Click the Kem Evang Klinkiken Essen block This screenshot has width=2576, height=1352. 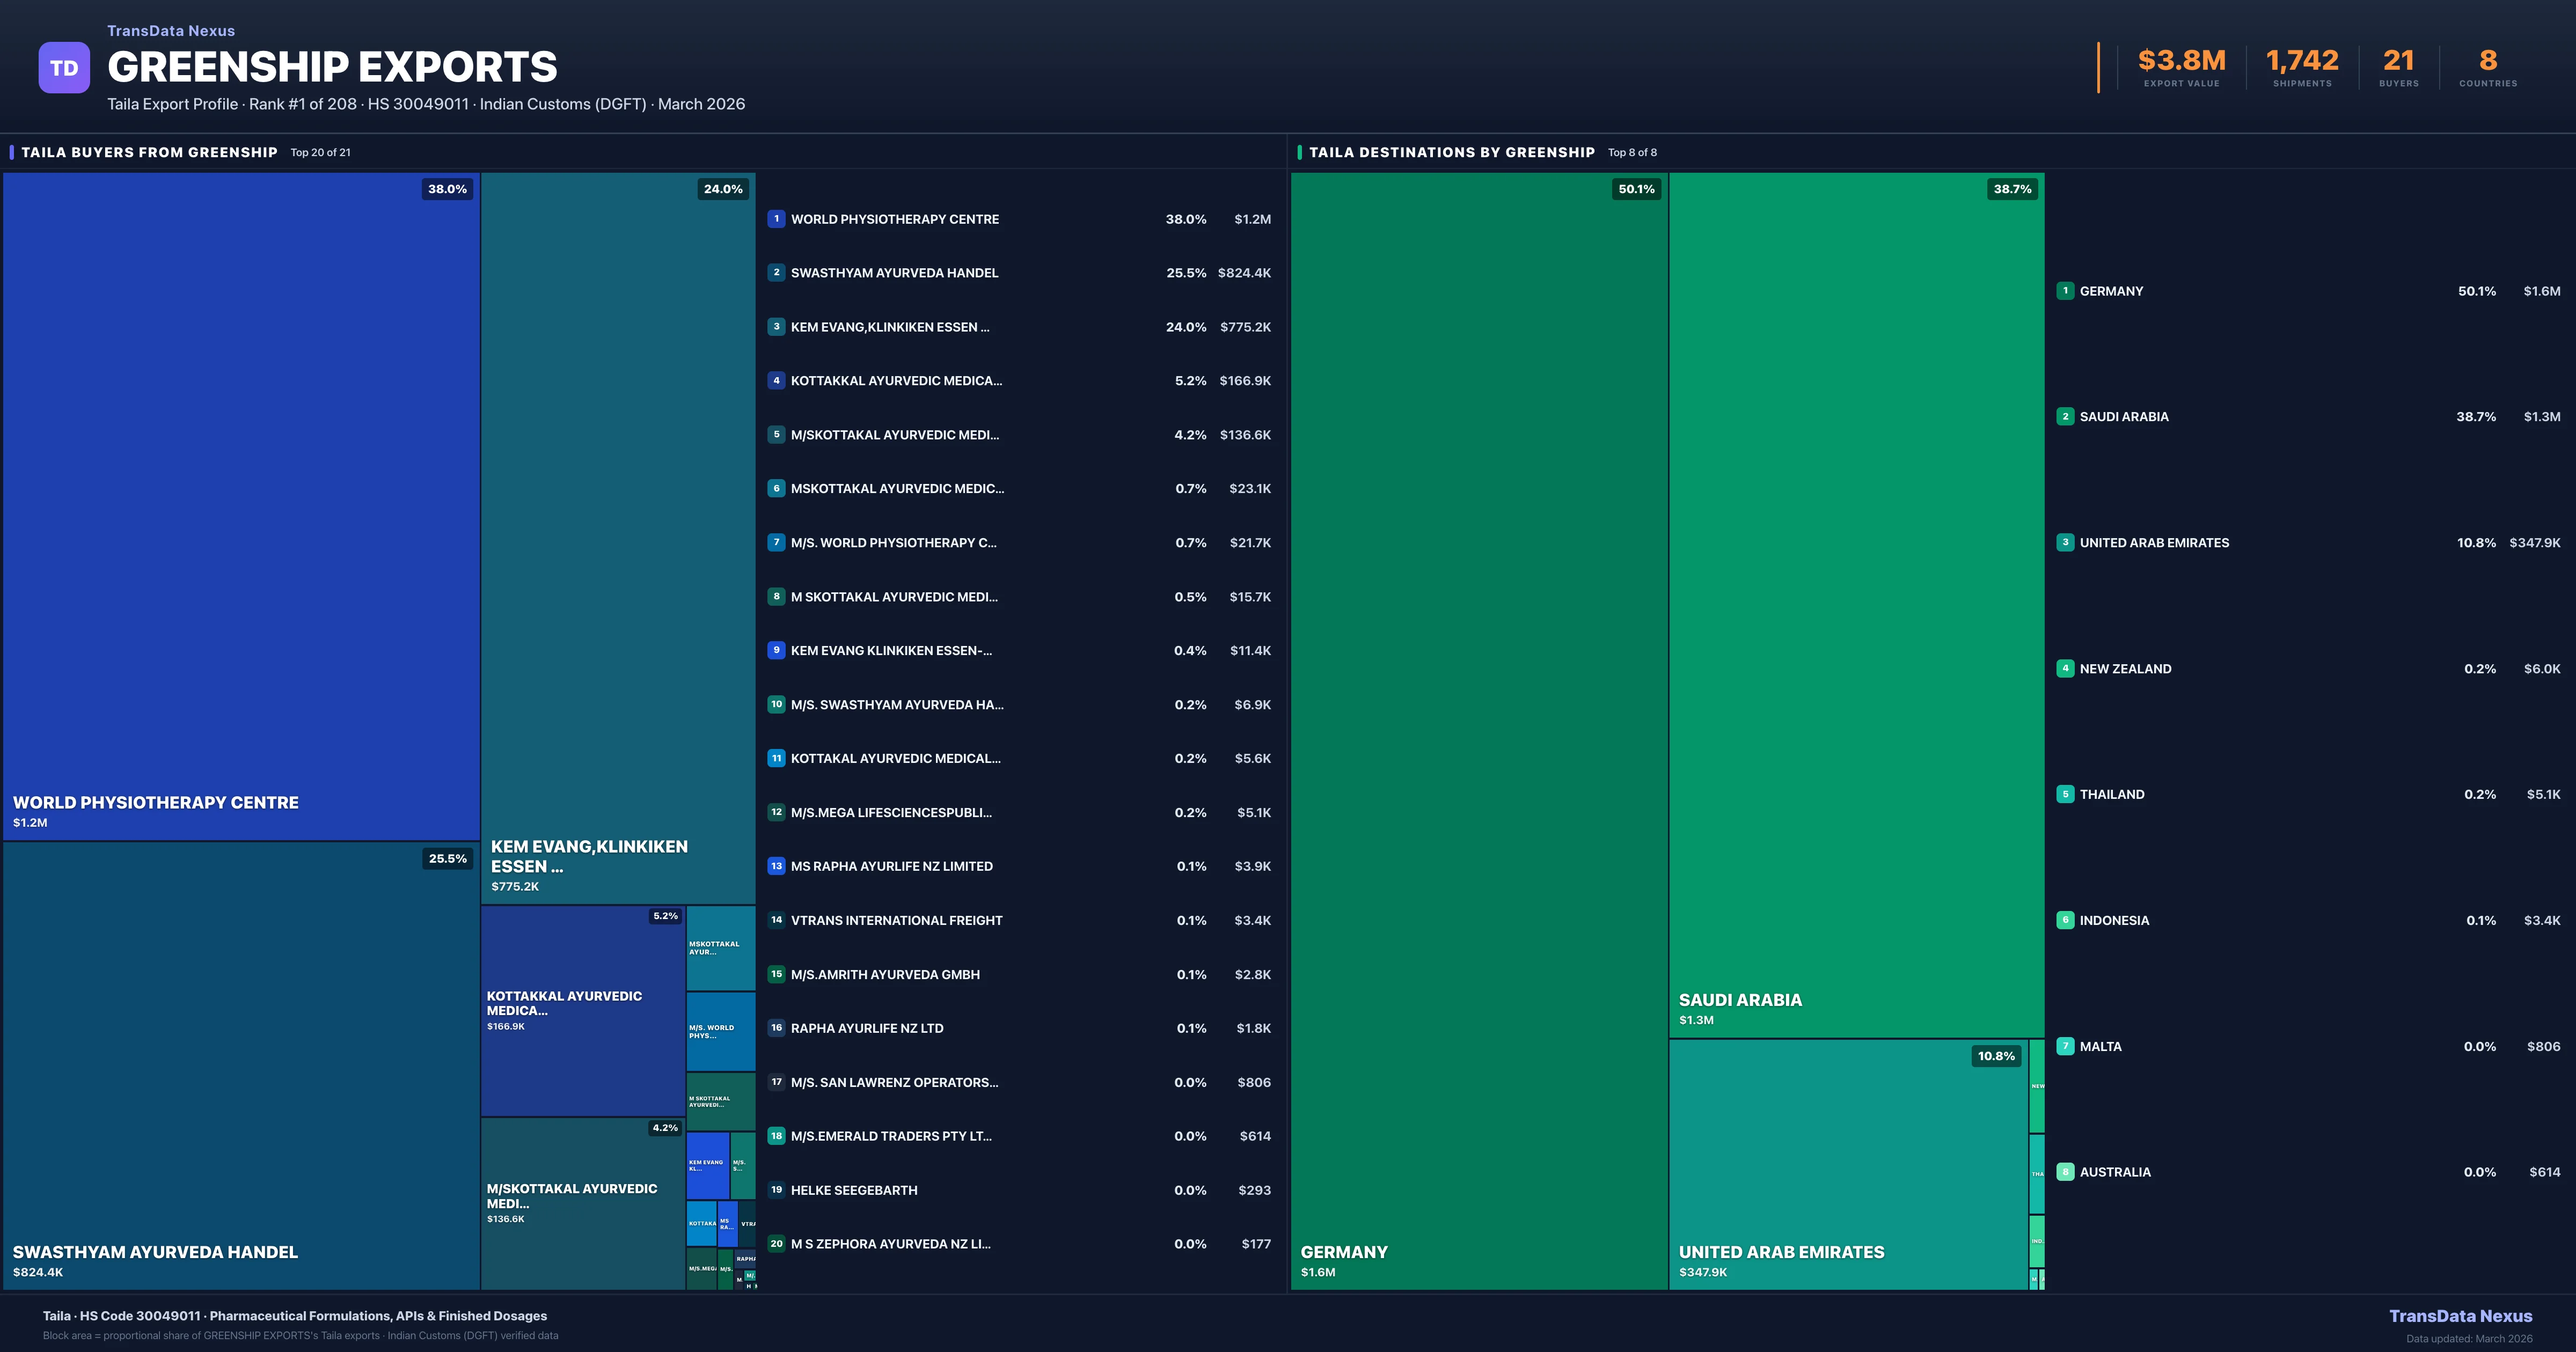click(617, 538)
